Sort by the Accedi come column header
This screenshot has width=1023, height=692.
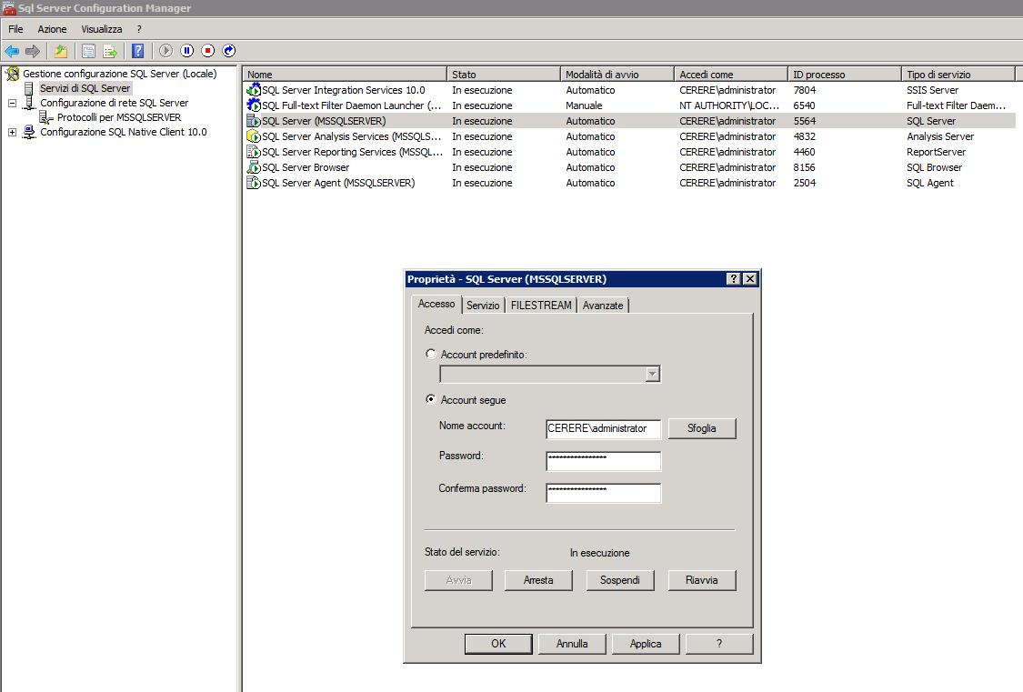731,75
